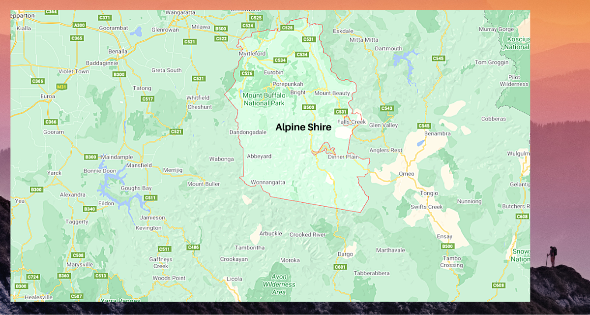Click the Mount Beauty label
The height and width of the screenshot is (315, 590).
point(332,92)
